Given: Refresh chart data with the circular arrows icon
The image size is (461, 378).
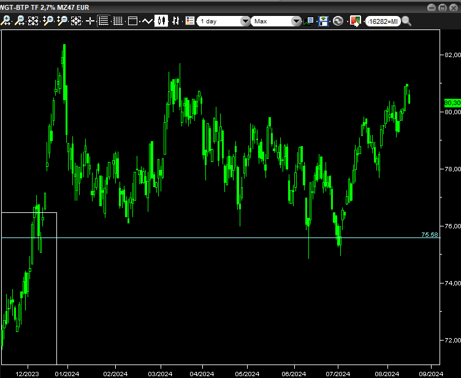Looking at the screenshot, I should 338,21.
